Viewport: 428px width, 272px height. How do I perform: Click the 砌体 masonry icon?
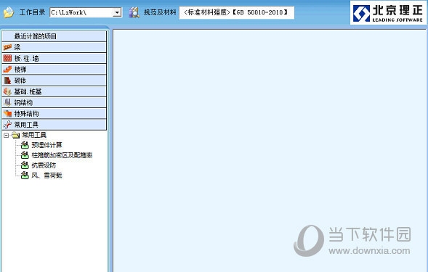pos(7,81)
